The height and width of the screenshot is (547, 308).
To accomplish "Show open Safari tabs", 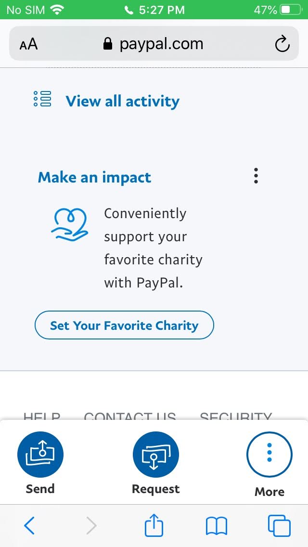I will (279, 525).
